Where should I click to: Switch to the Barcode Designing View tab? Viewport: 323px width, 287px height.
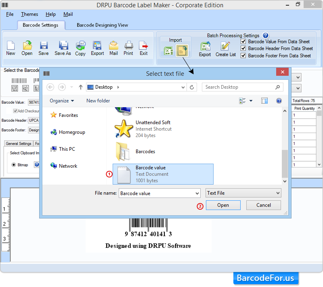[x=102, y=25]
